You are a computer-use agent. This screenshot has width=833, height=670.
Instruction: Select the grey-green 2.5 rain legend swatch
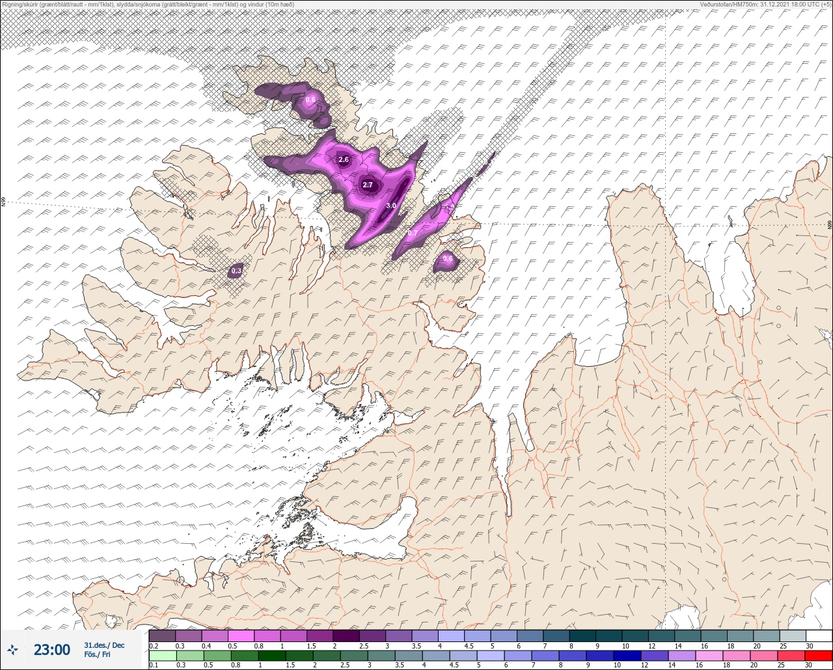click(x=355, y=655)
